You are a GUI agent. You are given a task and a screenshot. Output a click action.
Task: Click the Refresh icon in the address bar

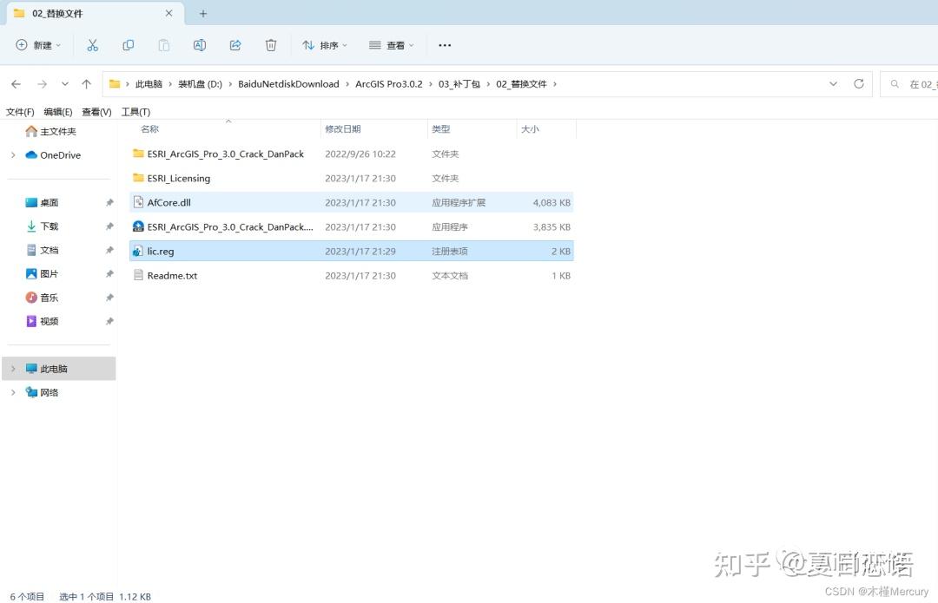[x=859, y=83]
